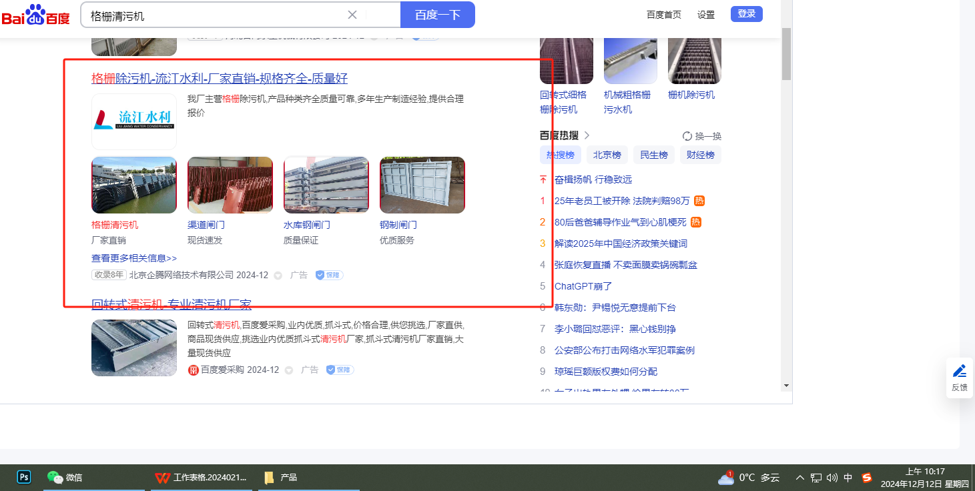
Task: Click the 热 tag beside 80后爸爸辅导作业
Action: (696, 222)
